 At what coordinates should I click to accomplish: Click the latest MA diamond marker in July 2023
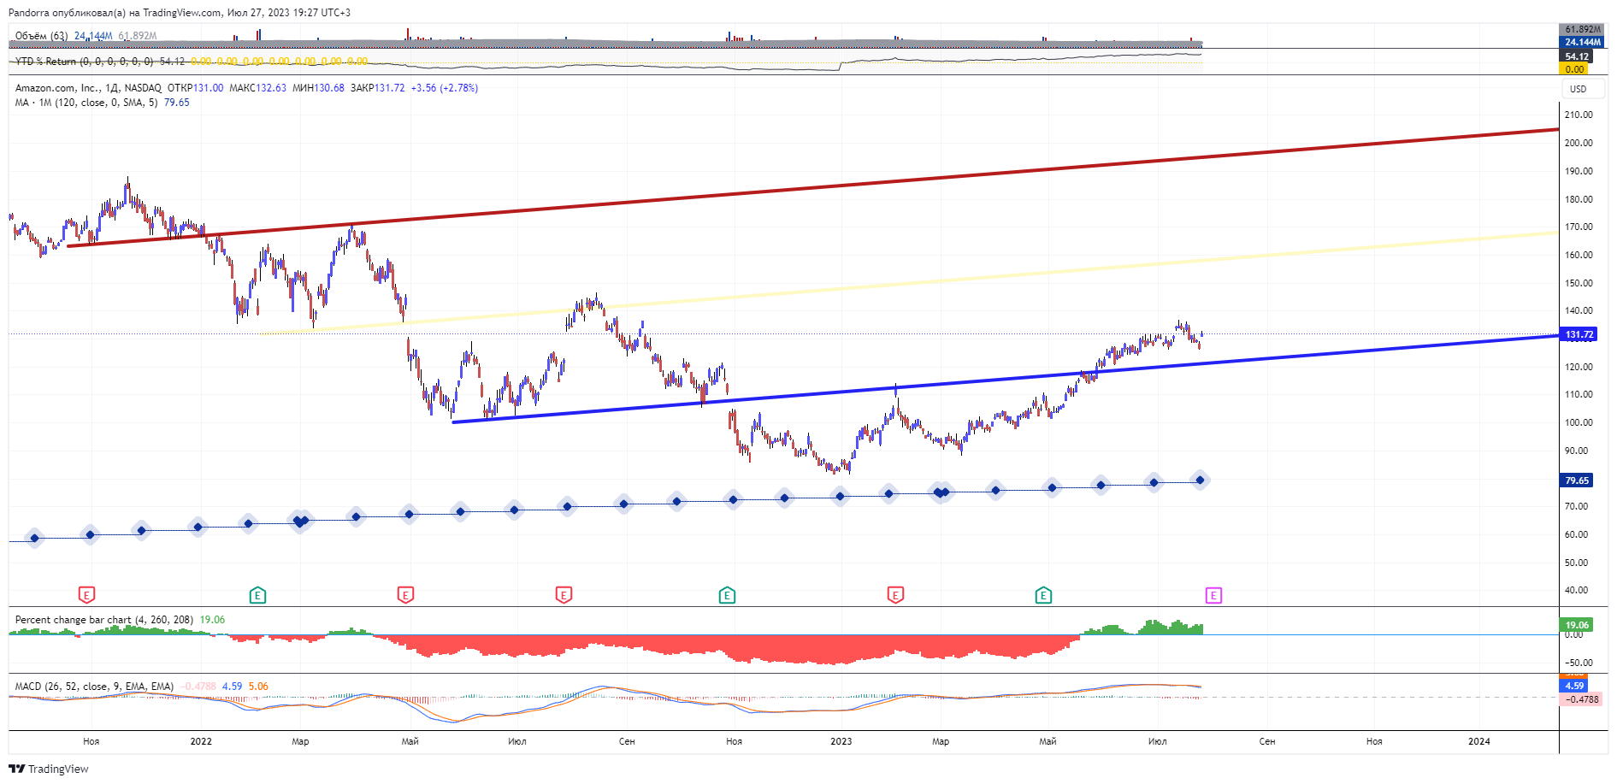click(1201, 480)
